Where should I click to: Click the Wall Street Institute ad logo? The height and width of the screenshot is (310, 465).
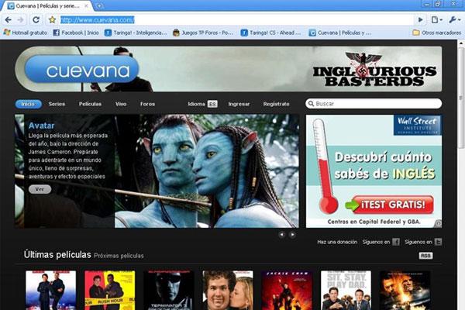tap(417, 125)
